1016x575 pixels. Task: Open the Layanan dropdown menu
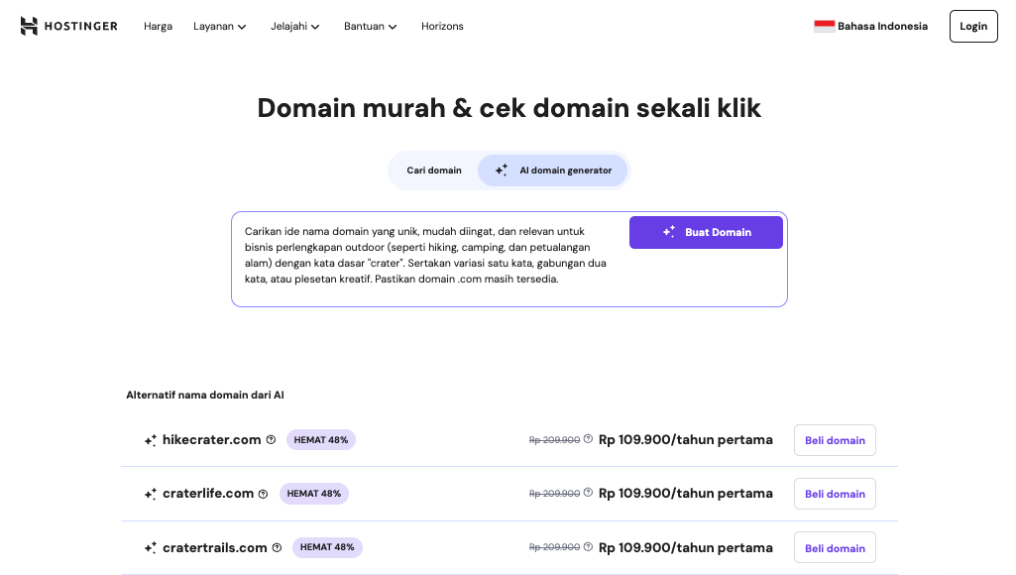pos(219,26)
